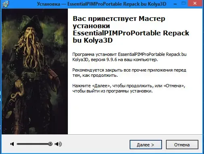Click the welcome heading "Вас приветствует Мастер установки"
Screen dimensions: 204x154
tap(119, 22)
